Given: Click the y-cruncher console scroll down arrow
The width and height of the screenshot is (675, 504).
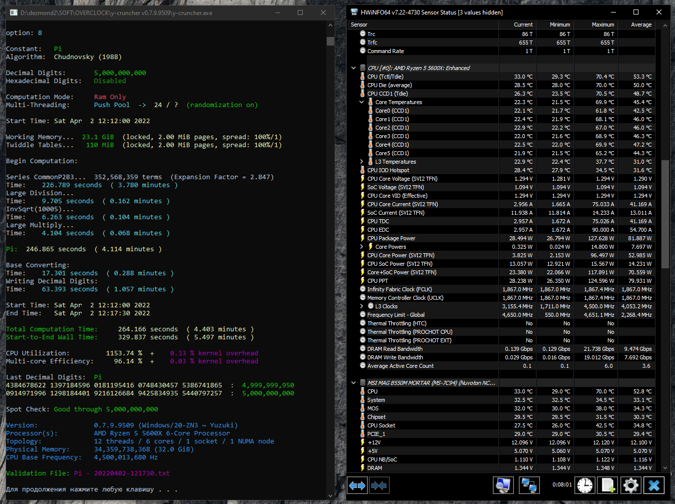Looking at the screenshot, I should coord(330,495).
